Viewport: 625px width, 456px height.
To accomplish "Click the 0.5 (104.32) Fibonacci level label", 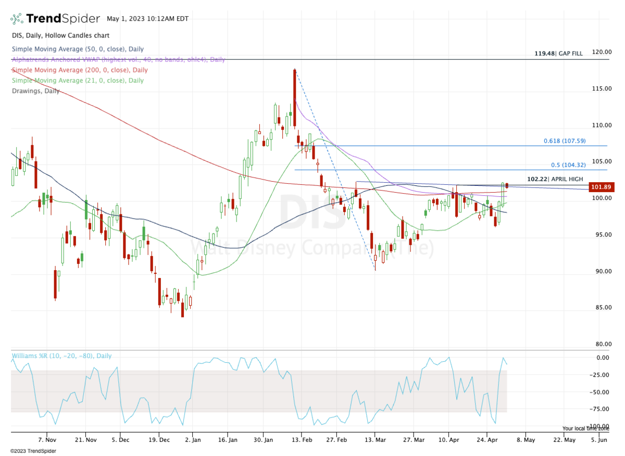I will coord(568,164).
